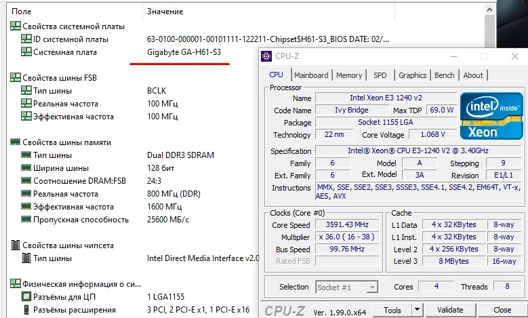Click the chip icon beside Свойства шины чипсета

point(16,245)
